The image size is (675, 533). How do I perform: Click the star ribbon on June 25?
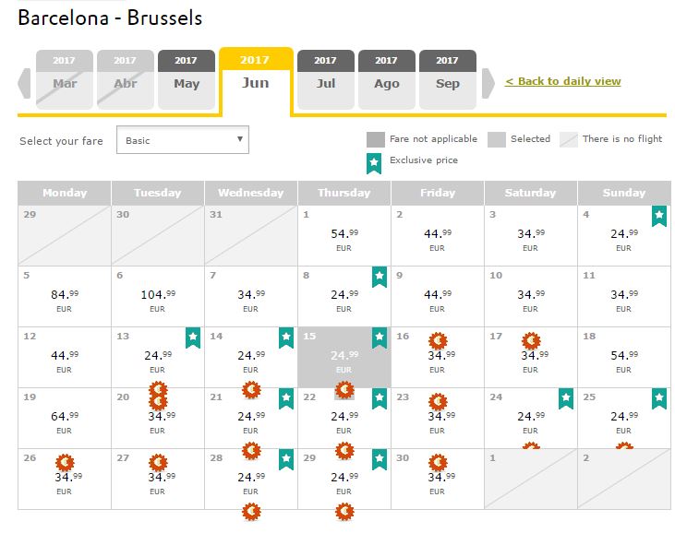pyautogui.click(x=659, y=398)
